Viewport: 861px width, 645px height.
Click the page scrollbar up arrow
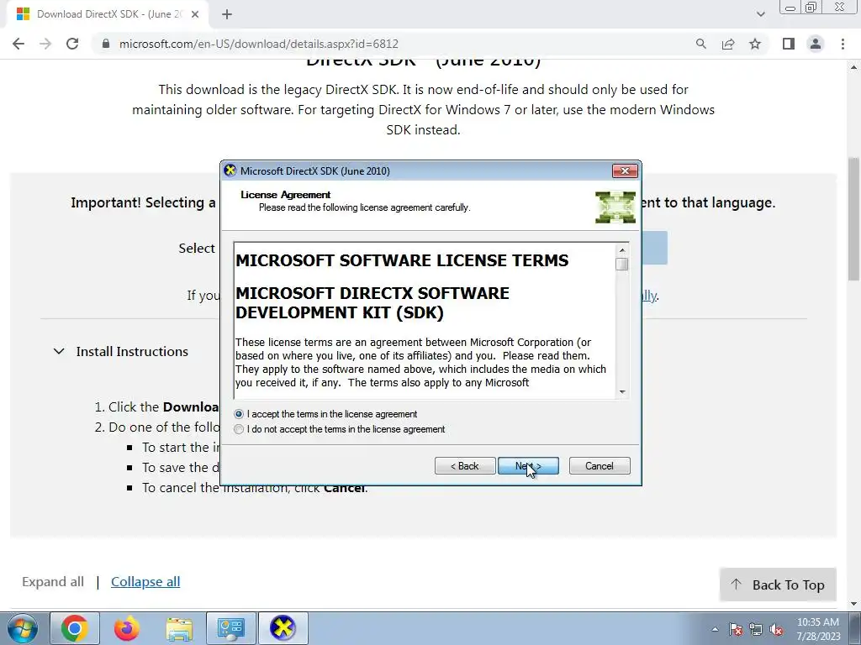tap(854, 67)
